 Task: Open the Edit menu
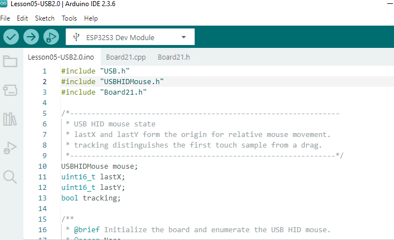tap(22, 18)
